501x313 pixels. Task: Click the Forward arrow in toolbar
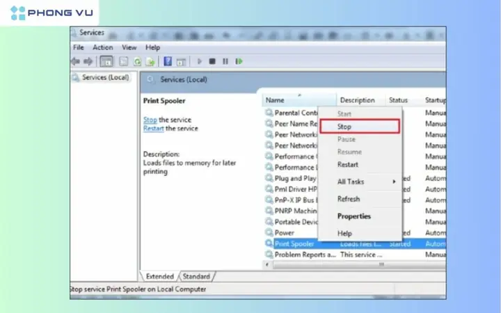tap(88, 61)
